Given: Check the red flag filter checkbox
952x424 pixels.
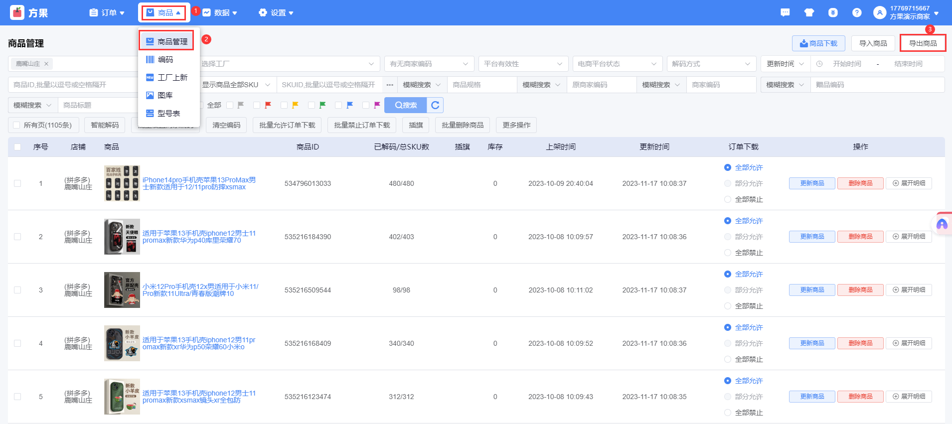Looking at the screenshot, I should [257, 105].
